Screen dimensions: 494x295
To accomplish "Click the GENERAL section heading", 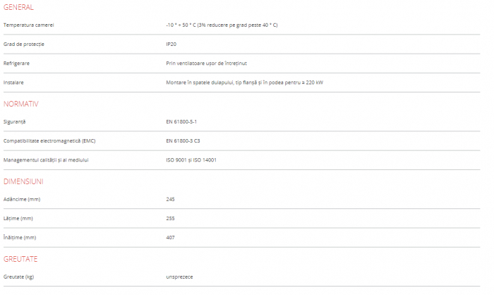I will pos(18,7).
